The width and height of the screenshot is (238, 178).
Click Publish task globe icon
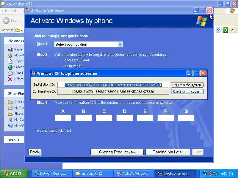(x=10, y=67)
